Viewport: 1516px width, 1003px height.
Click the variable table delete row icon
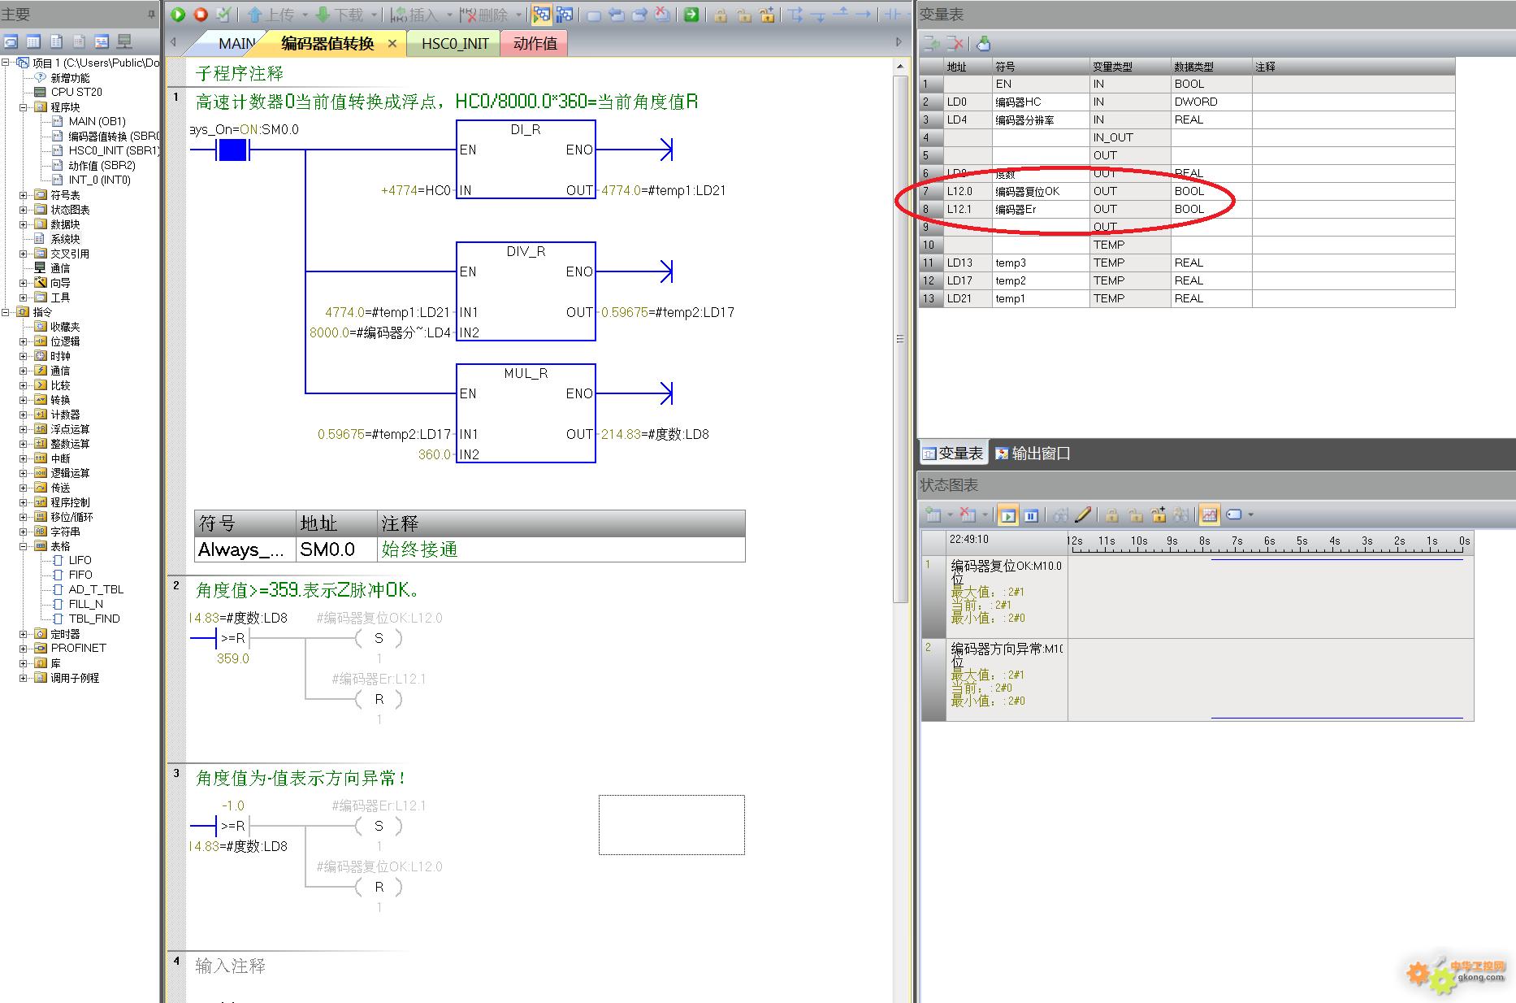(955, 43)
